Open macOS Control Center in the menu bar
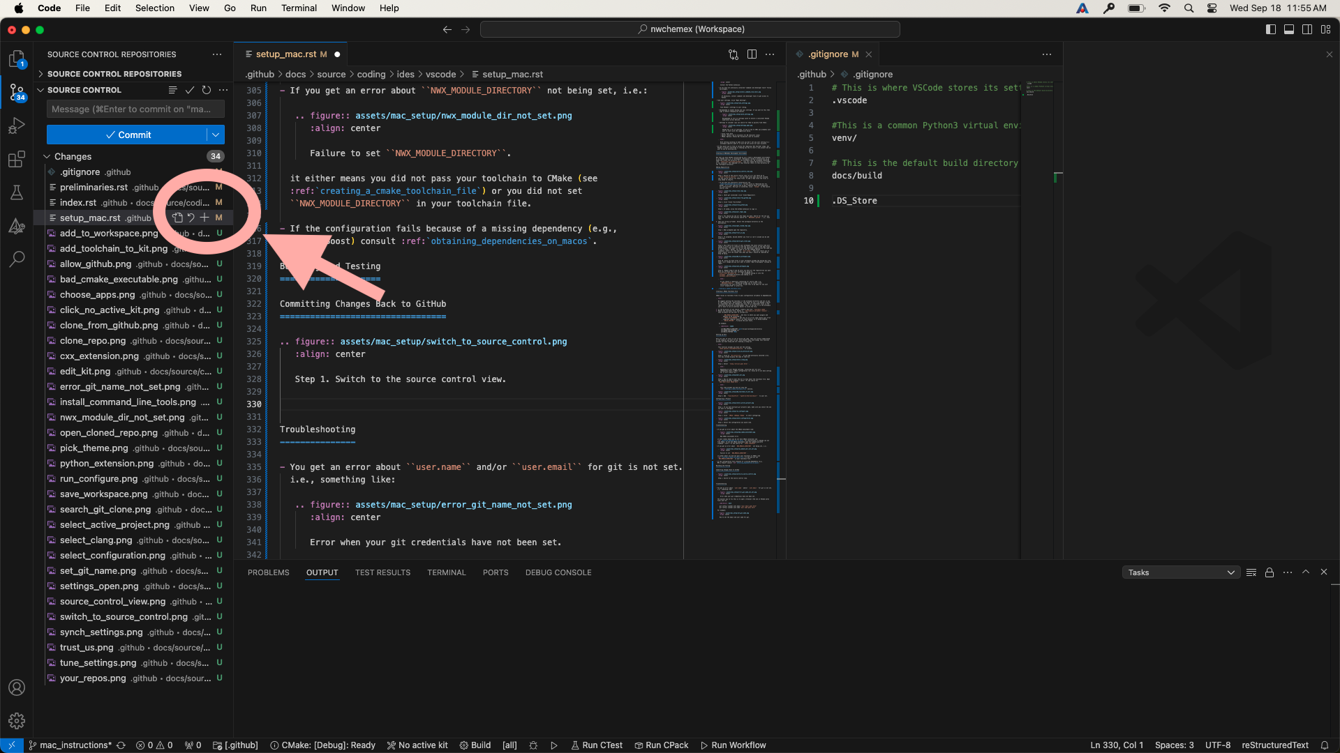1340x753 pixels. 1212,8
